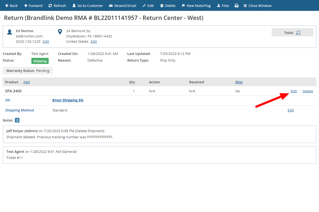Click the Forward arrow icon

pos(26,5)
